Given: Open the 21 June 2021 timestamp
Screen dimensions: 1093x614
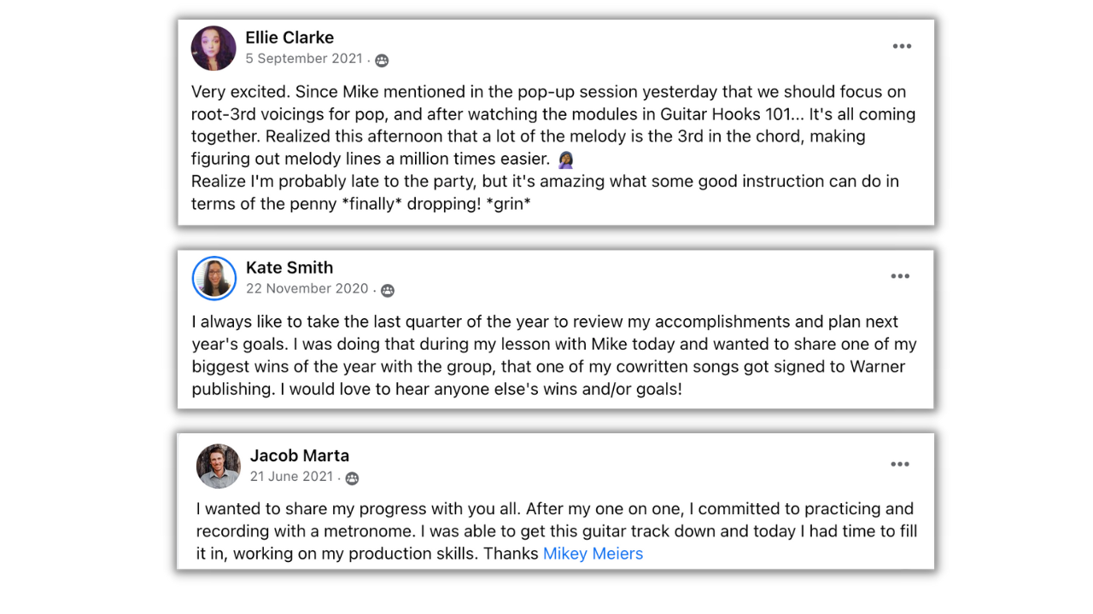Looking at the screenshot, I should [291, 477].
